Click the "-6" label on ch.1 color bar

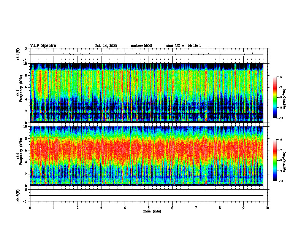(280, 77)
